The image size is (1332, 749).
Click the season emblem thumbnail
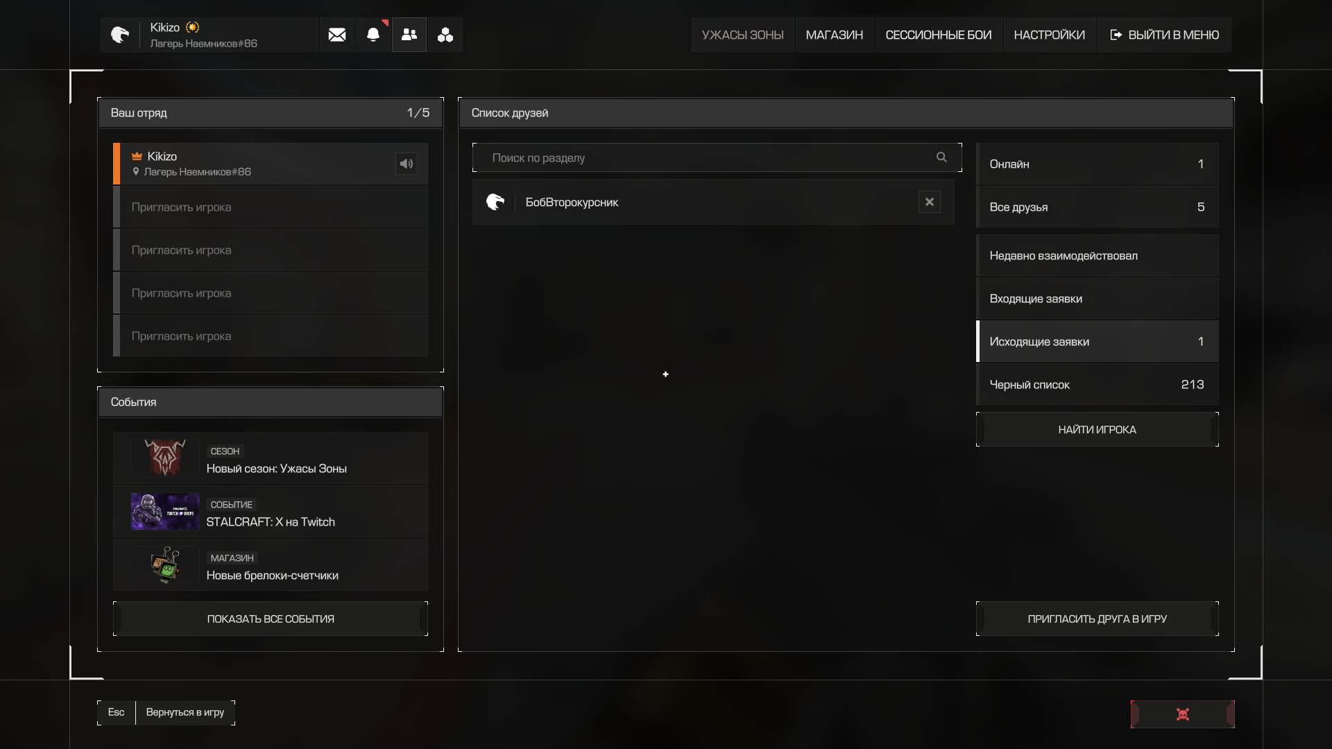[165, 458]
